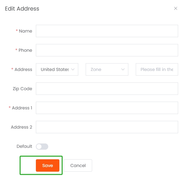Open the United States country dropdown
This screenshot has height=185, width=184.
click(57, 69)
